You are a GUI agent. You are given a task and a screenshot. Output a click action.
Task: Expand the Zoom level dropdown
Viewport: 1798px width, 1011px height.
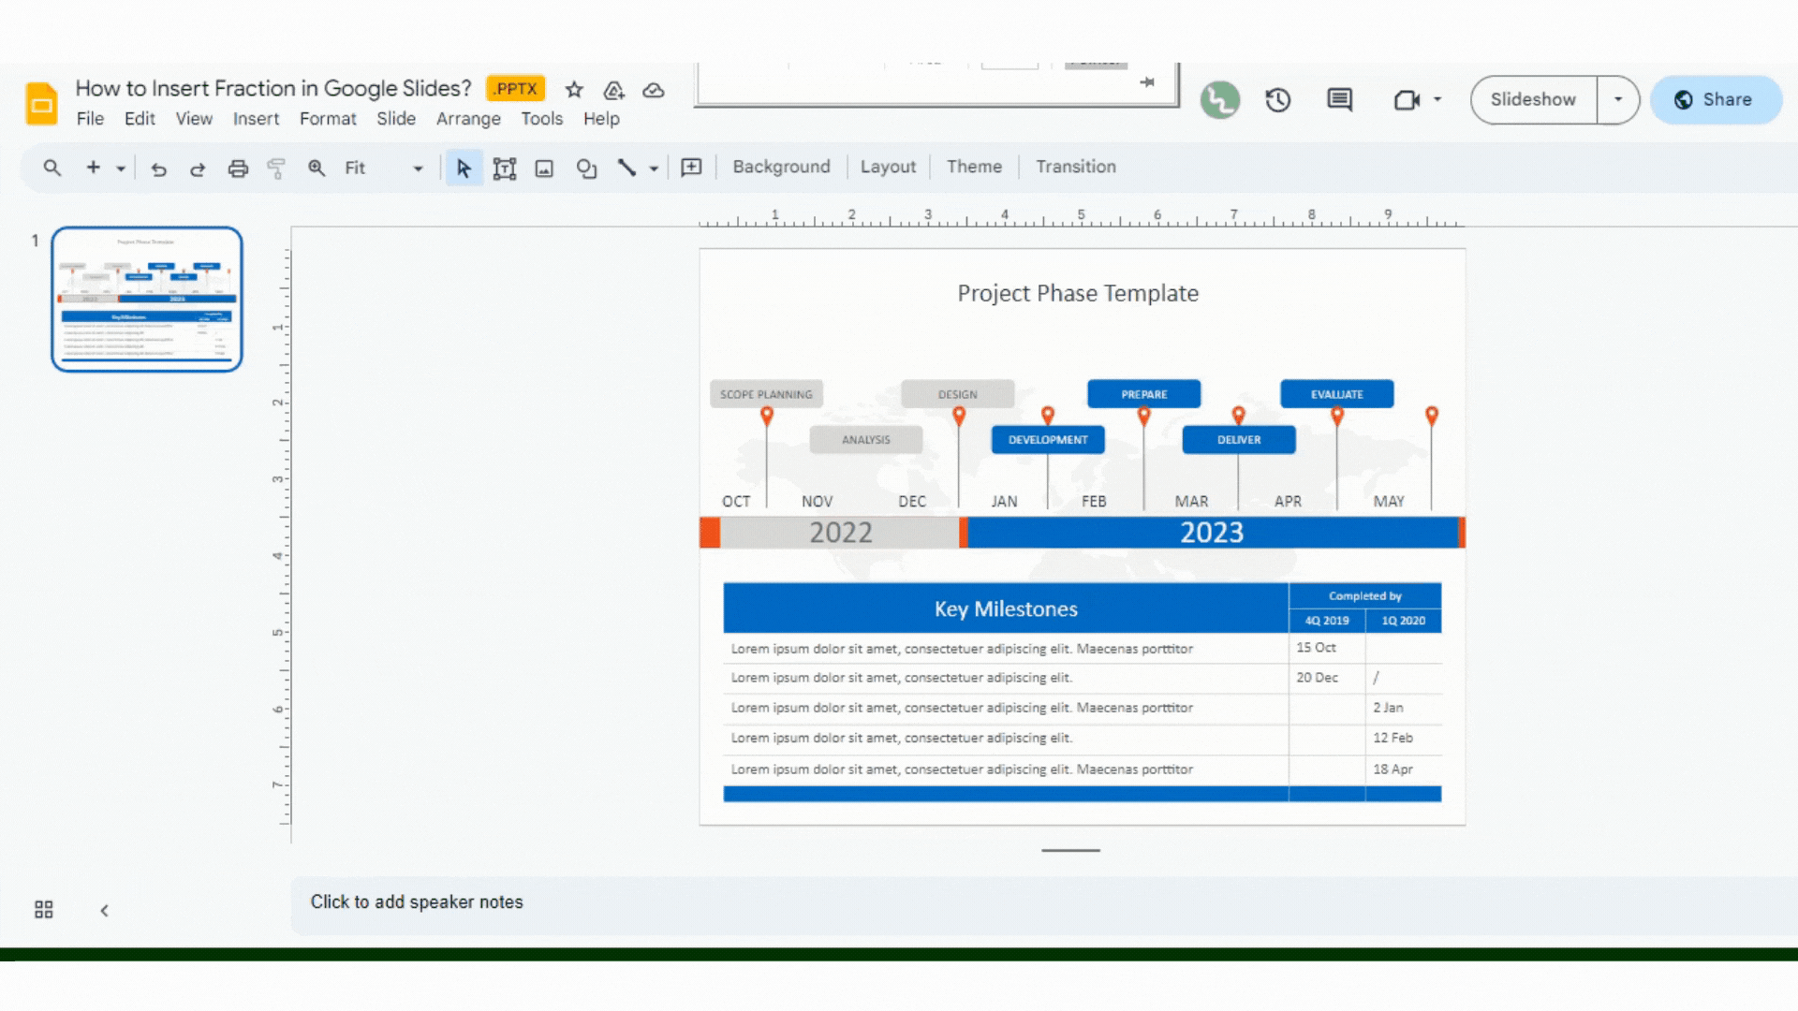[x=416, y=167]
